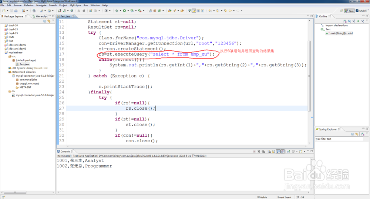
Task: Toggle Show Console on Standard Error change
Action: 283,152
